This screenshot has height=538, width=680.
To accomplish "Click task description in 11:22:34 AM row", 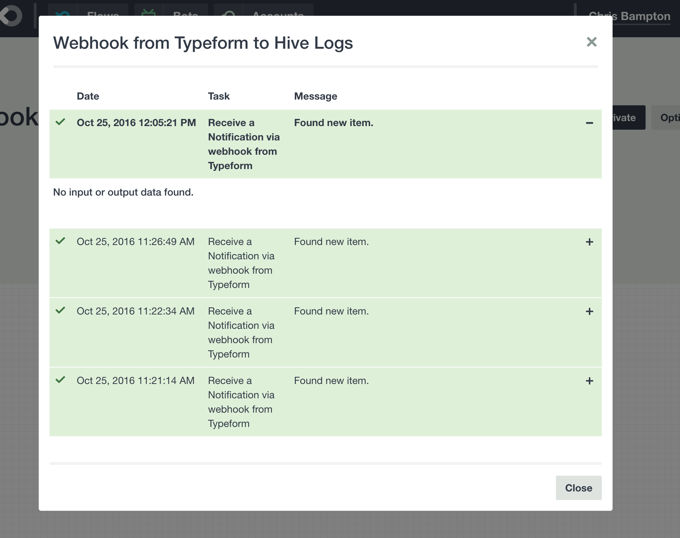I will (241, 333).
